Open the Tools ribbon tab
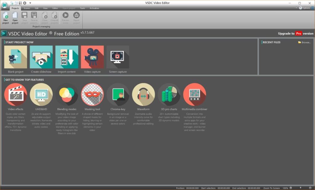This screenshot has height=190, width=315. click(x=82, y=8)
